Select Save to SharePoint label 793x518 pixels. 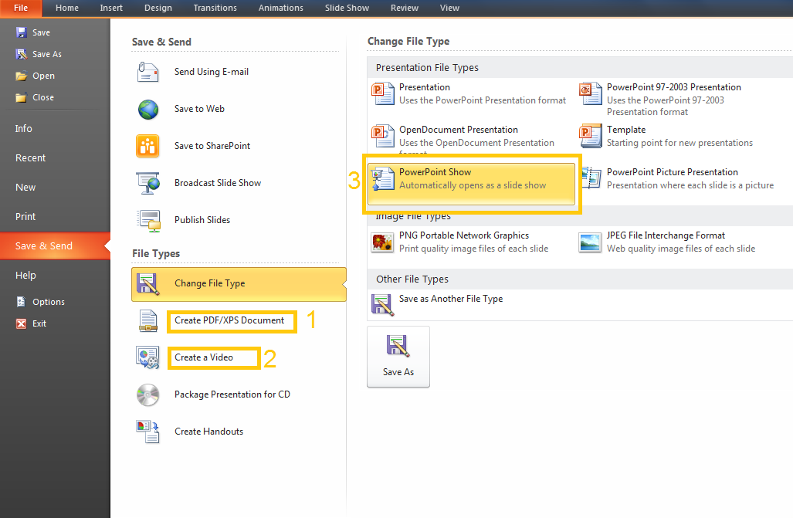point(212,146)
